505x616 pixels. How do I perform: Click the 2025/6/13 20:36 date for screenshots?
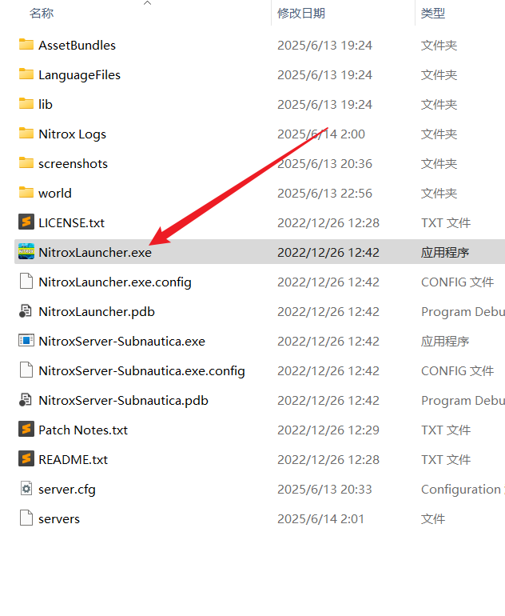click(324, 163)
